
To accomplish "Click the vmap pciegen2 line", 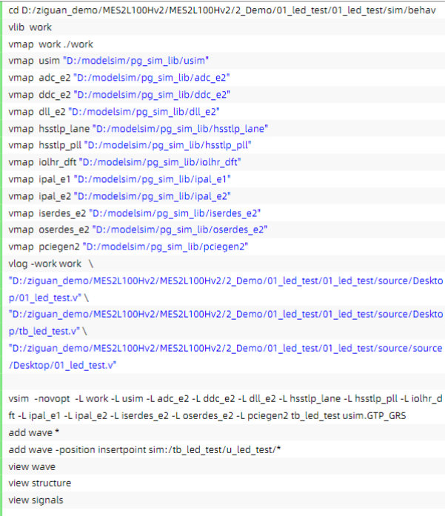I will (128, 247).
